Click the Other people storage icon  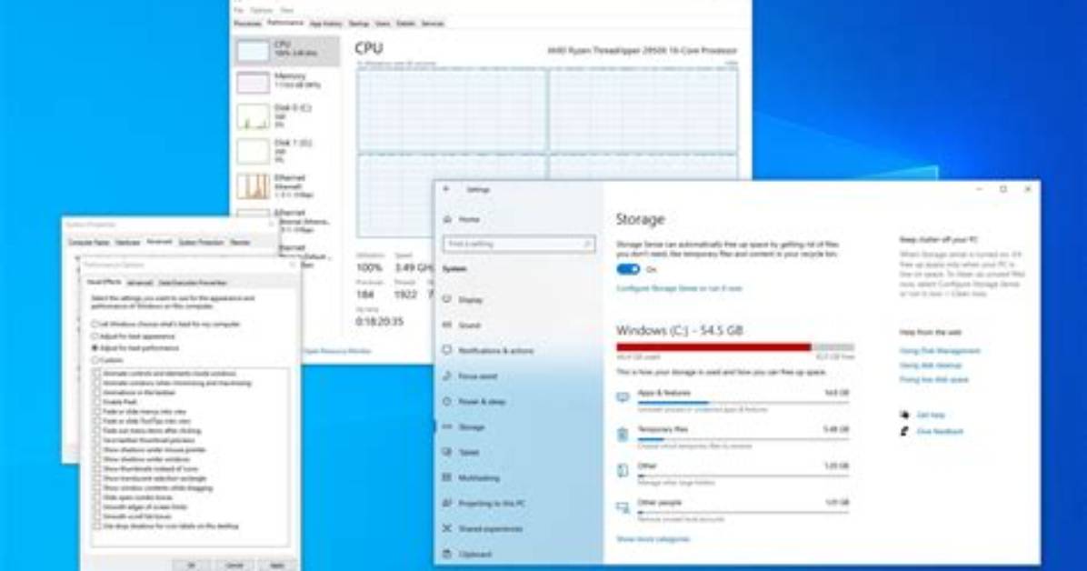coord(623,508)
